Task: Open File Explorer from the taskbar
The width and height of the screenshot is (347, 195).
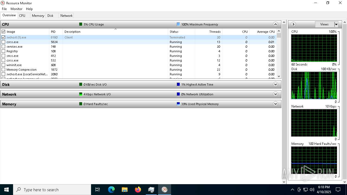Action: (x=125, y=190)
